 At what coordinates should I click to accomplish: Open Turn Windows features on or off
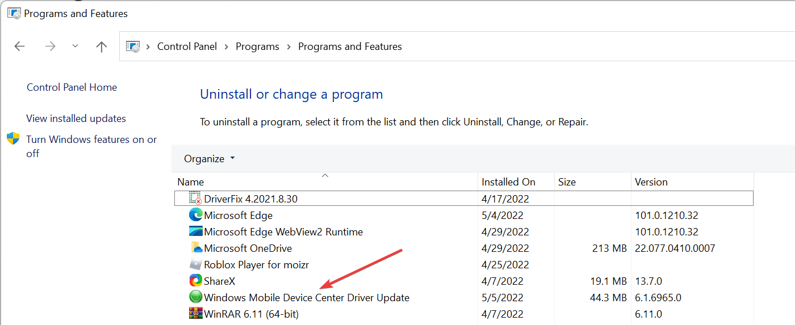[x=91, y=146]
